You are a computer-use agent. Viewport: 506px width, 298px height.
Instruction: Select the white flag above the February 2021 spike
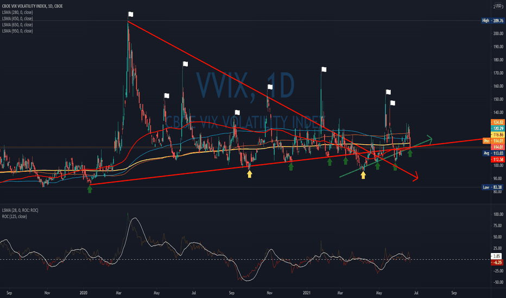[x=324, y=69]
